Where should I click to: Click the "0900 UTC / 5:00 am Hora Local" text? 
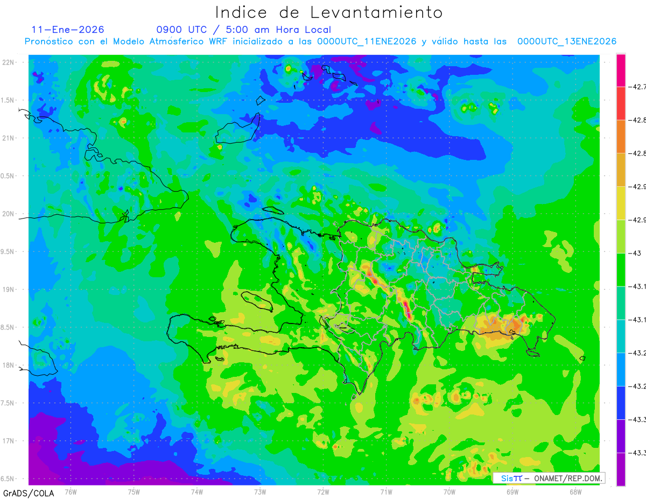(244, 30)
